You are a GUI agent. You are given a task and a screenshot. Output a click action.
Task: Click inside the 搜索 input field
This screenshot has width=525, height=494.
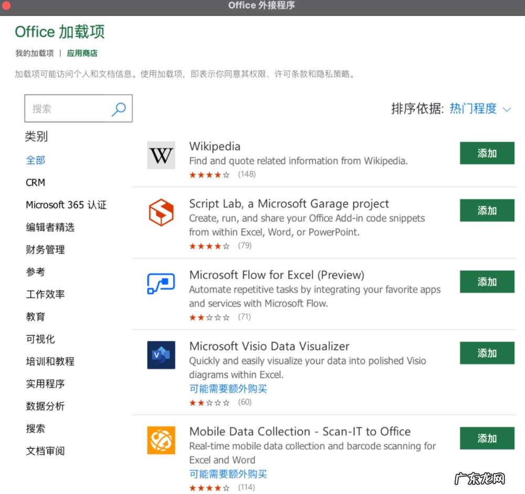point(68,108)
